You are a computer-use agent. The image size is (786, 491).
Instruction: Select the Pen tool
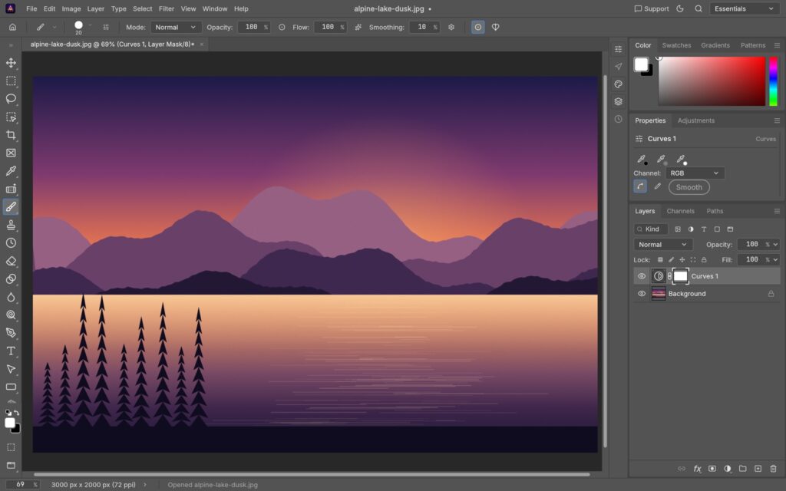[11, 333]
